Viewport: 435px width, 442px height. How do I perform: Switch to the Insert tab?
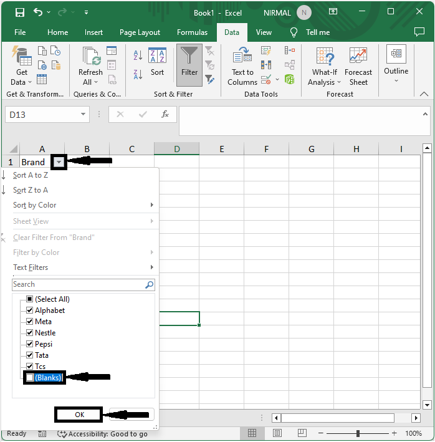click(x=93, y=32)
